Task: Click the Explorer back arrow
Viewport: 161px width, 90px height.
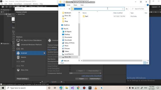Action: click(61, 9)
